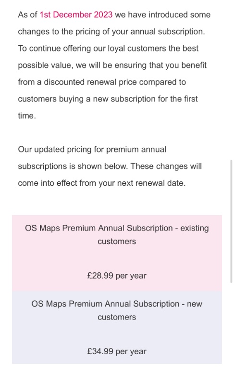Click 'come into effect from your next renewal date' line
The height and width of the screenshot is (385, 234).
click(x=102, y=183)
